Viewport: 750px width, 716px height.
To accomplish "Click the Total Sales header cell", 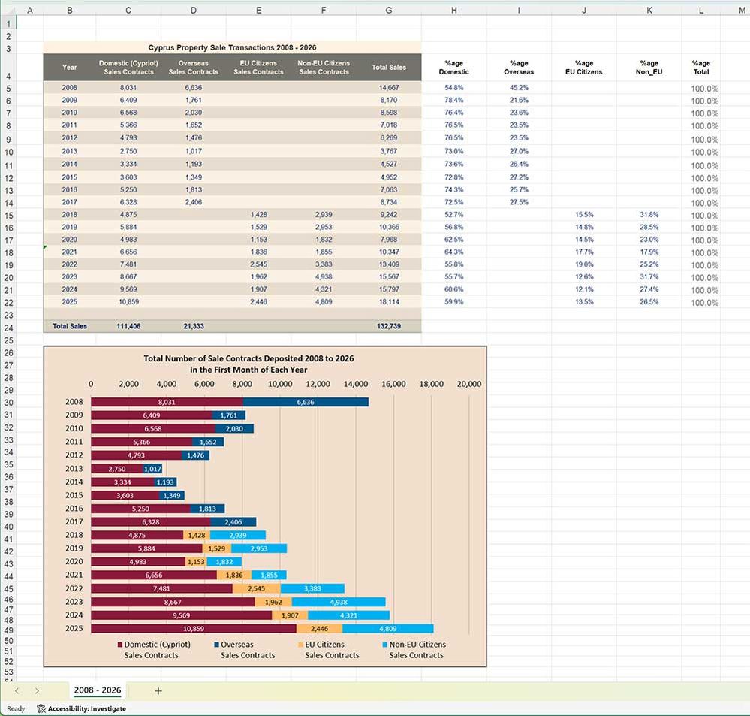I will click(x=388, y=68).
